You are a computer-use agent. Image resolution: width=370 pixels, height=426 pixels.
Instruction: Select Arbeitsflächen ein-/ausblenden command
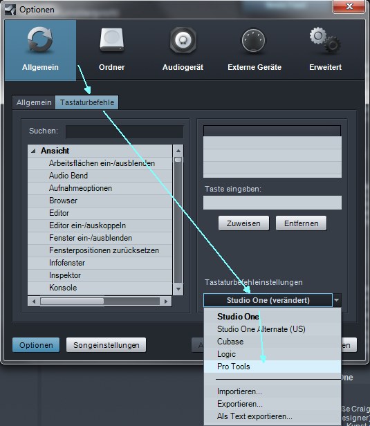coord(100,163)
